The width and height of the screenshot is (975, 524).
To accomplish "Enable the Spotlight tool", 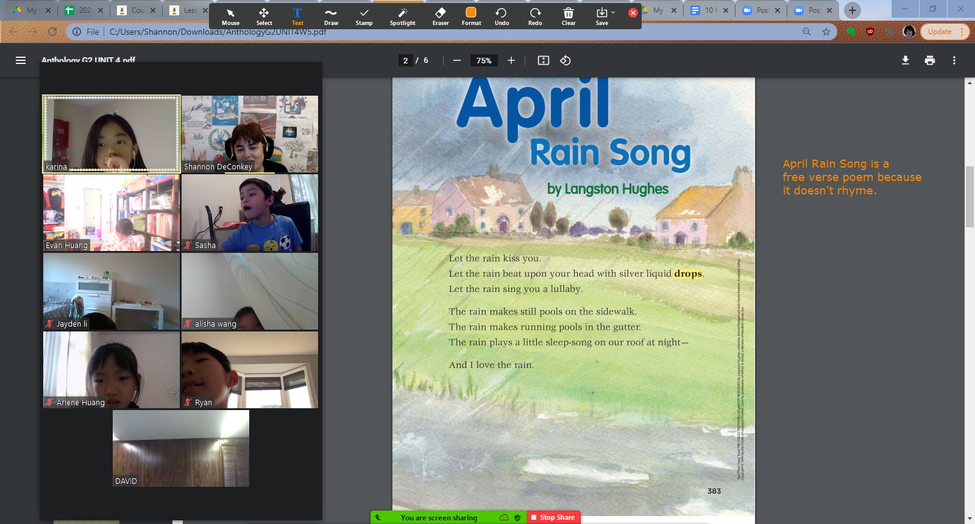I will (x=403, y=17).
